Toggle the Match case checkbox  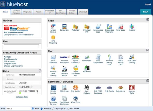[x=68, y=109]
